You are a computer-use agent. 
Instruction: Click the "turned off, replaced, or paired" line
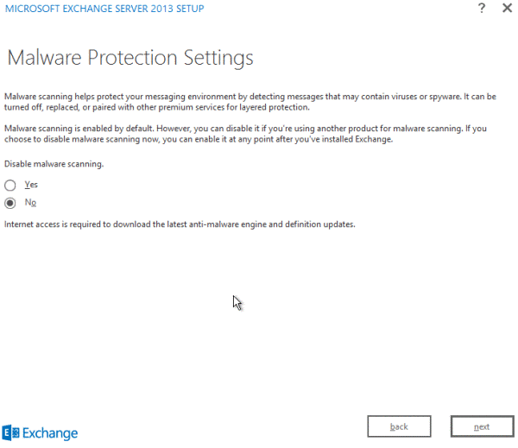point(157,107)
